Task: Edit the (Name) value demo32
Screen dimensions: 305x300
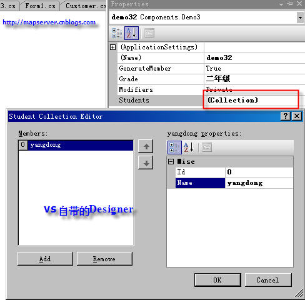Action: pyautogui.click(x=254, y=57)
